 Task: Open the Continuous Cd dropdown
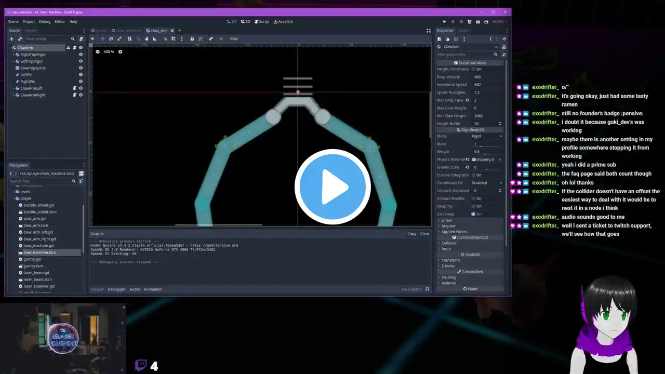click(487, 183)
